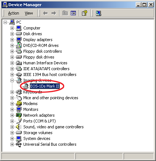This screenshot has height=161, width=156.
Task: Click the Universal Serial Bus controllers icon
Action: click(19, 144)
